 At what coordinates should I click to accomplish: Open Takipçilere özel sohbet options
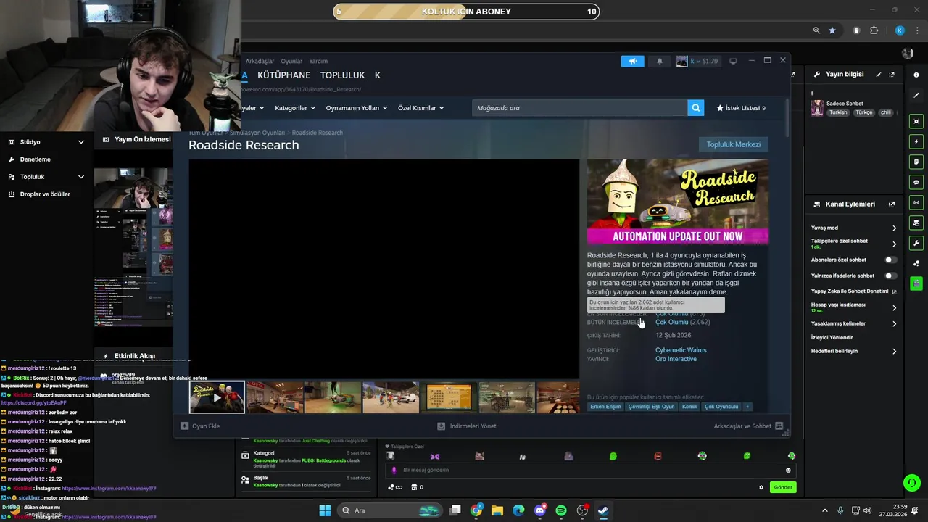[854, 244]
